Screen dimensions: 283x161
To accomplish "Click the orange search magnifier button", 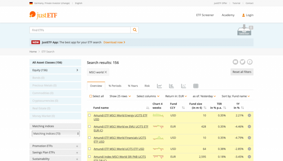I will tap(135, 30).
